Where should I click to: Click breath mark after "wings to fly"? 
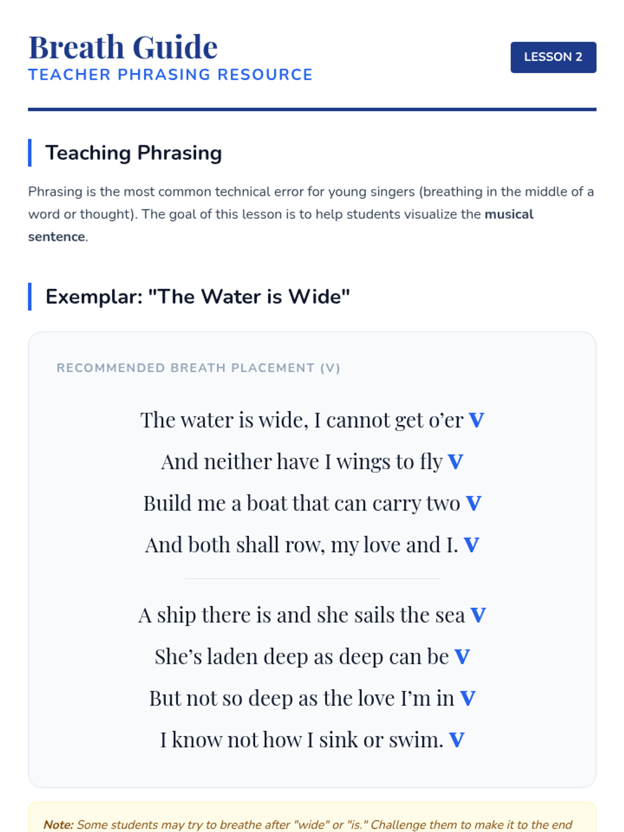point(456,462)
